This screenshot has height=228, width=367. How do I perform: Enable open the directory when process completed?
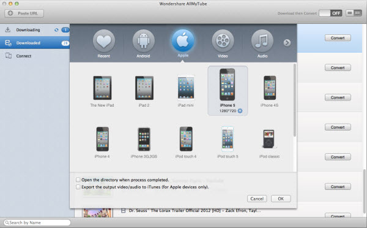(78, 180)
